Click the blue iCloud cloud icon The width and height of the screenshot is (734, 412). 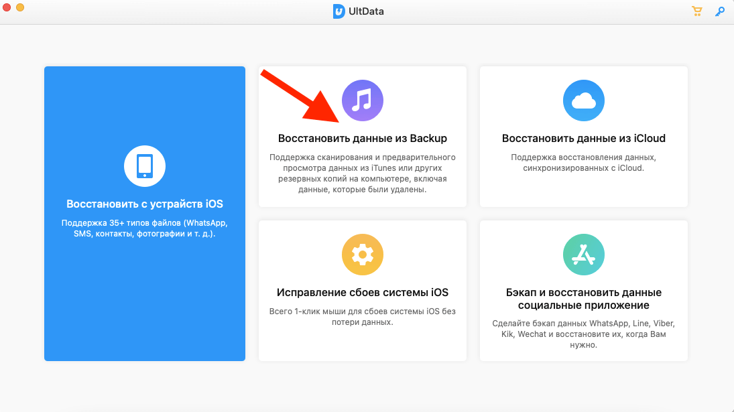pyautogui.click(x=583, y=100)
